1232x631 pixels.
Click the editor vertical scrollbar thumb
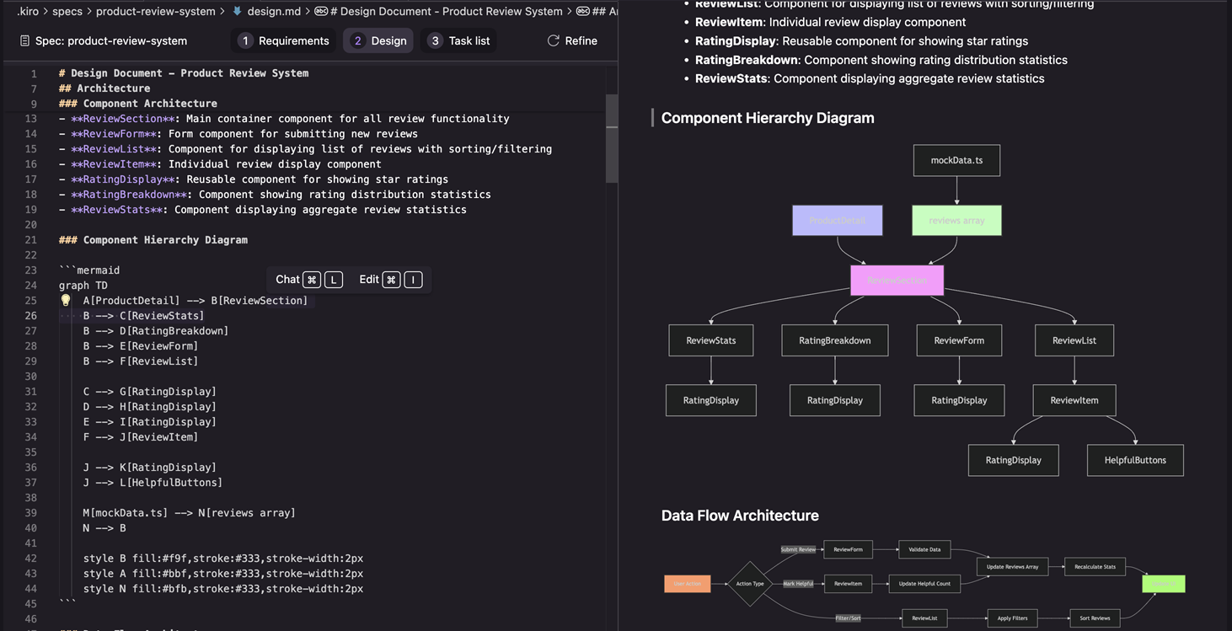(612, 139)
